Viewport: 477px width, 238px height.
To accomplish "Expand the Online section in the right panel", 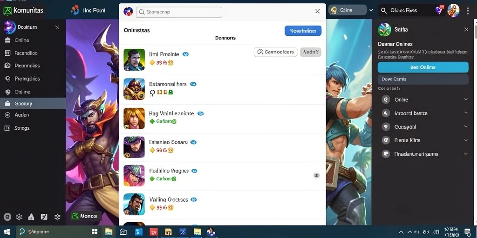I will pyautogui.click(x=466, y=99).
